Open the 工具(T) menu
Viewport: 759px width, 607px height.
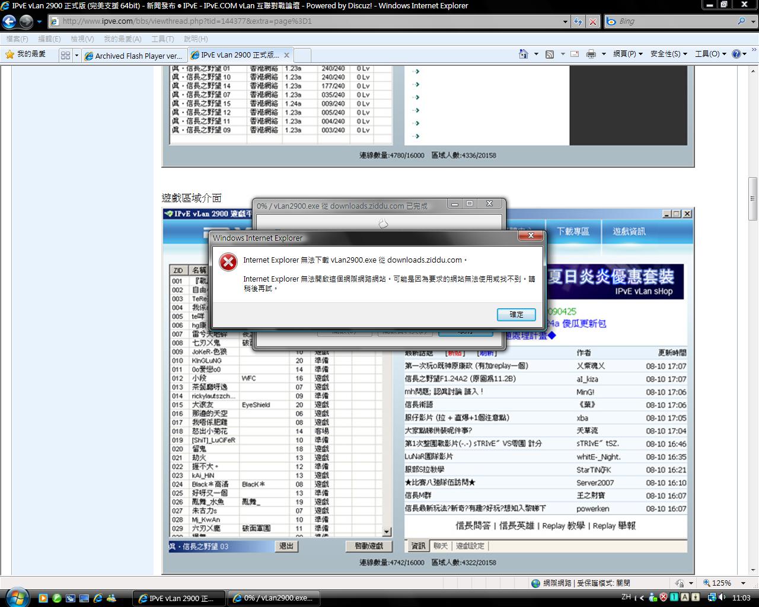coord(162,39)
